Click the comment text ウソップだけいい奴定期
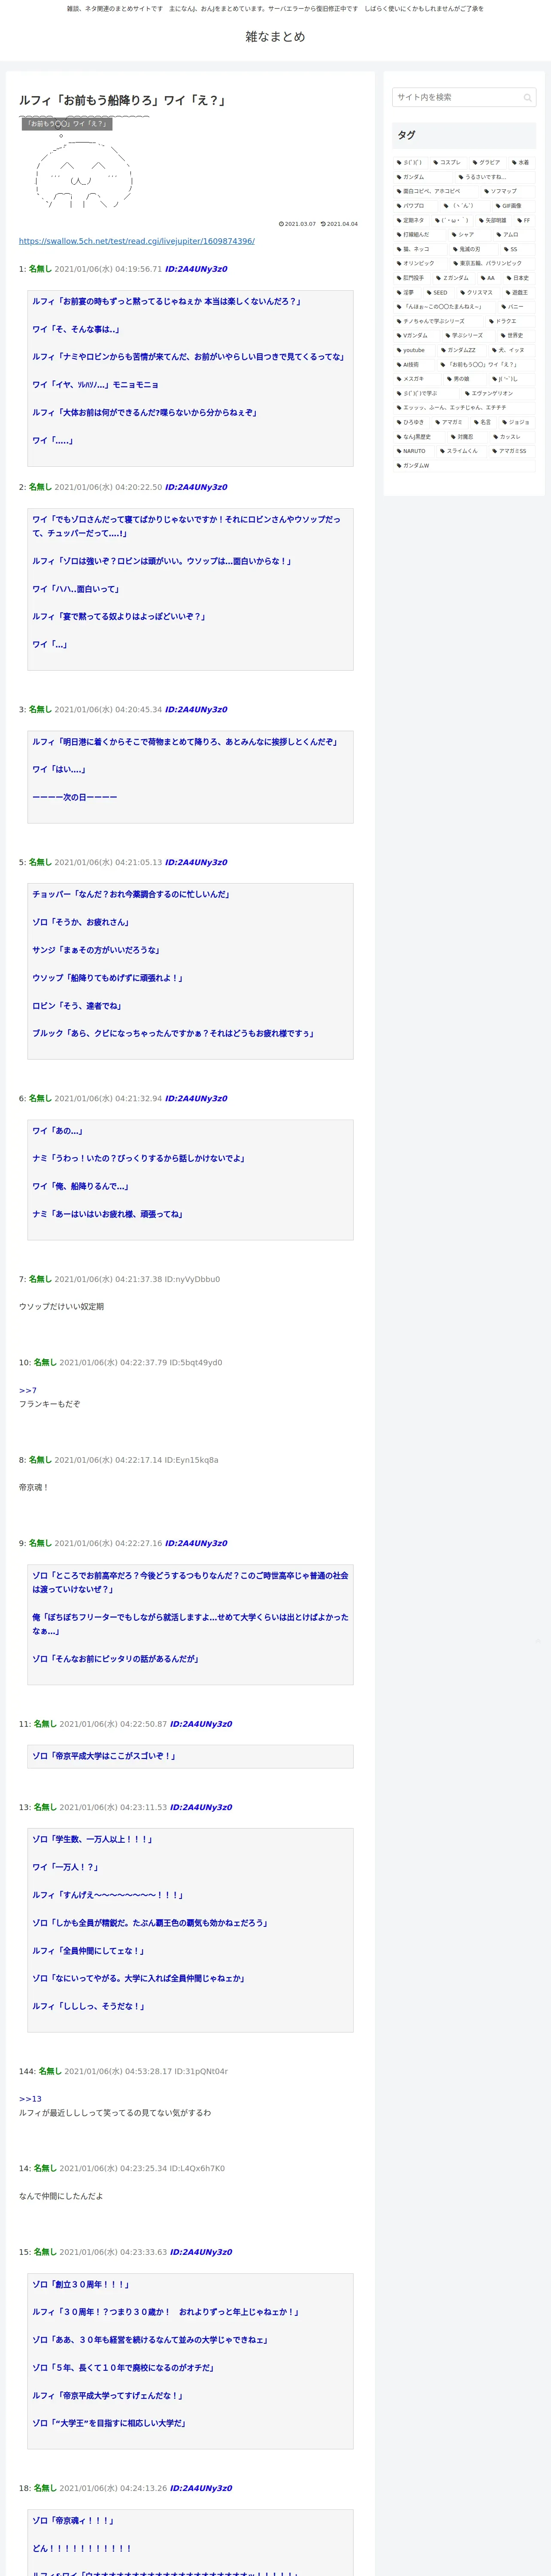551x2576 pixels. pos(61,1307)
